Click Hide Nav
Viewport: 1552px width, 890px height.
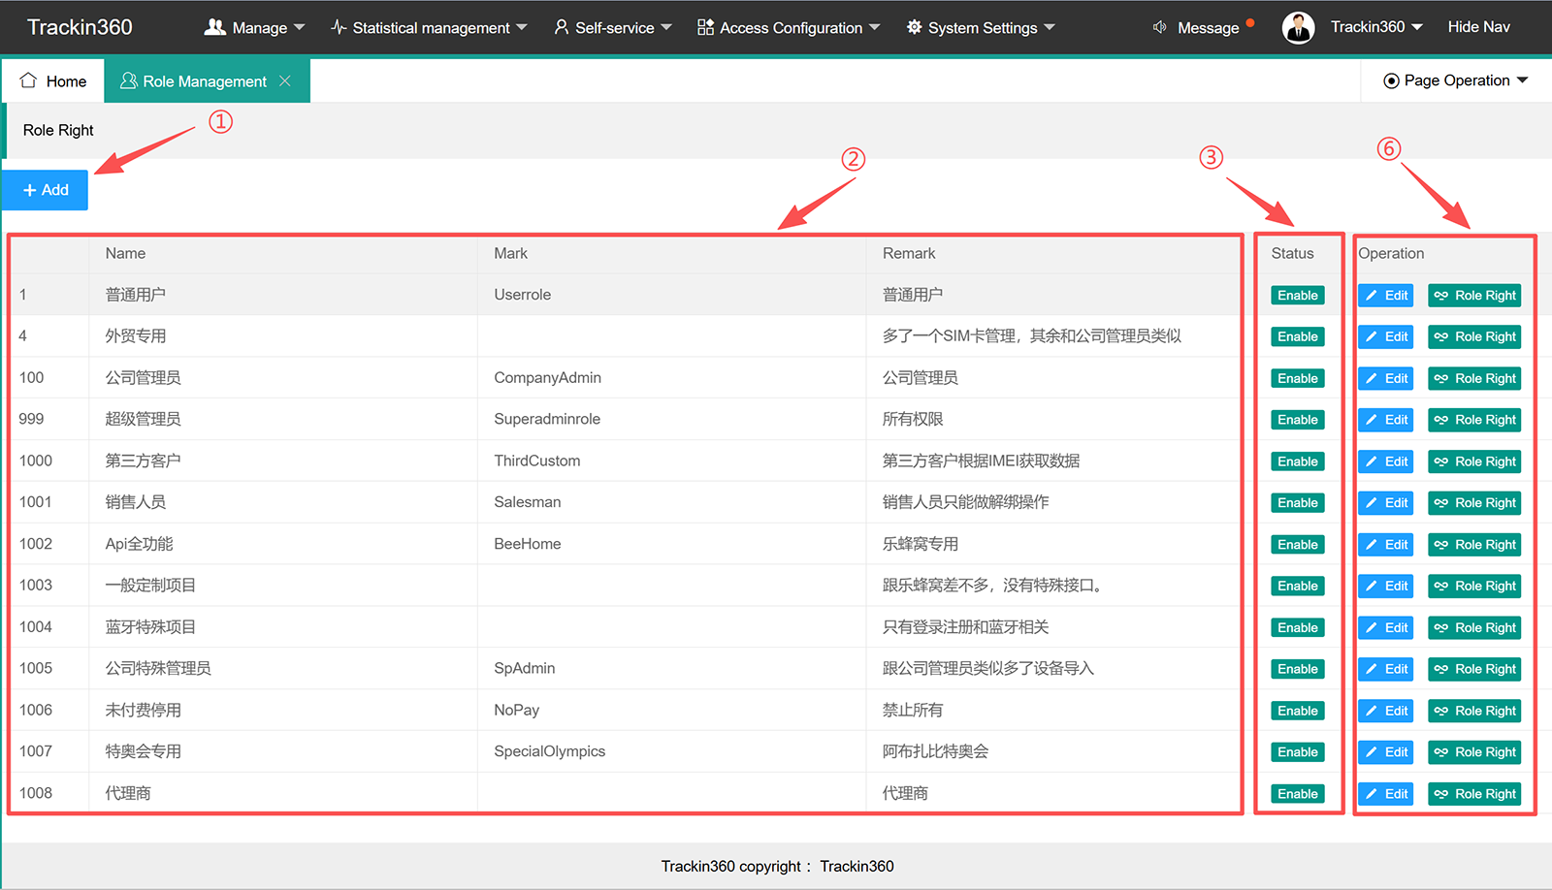tap(1478, 27)
